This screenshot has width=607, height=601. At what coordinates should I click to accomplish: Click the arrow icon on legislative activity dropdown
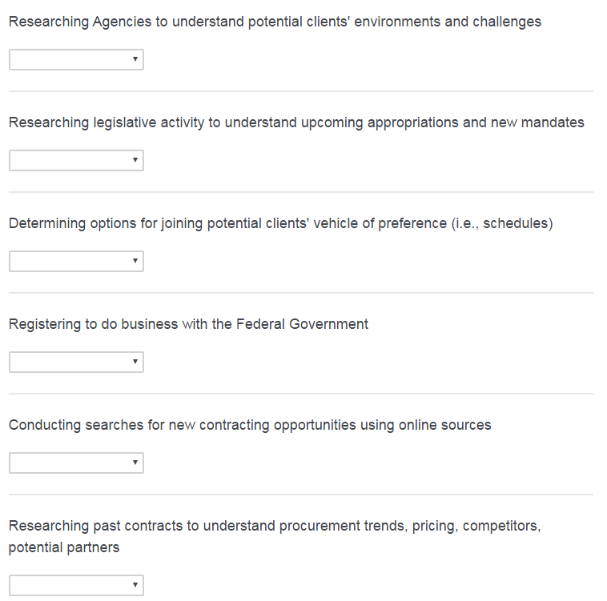135,161
